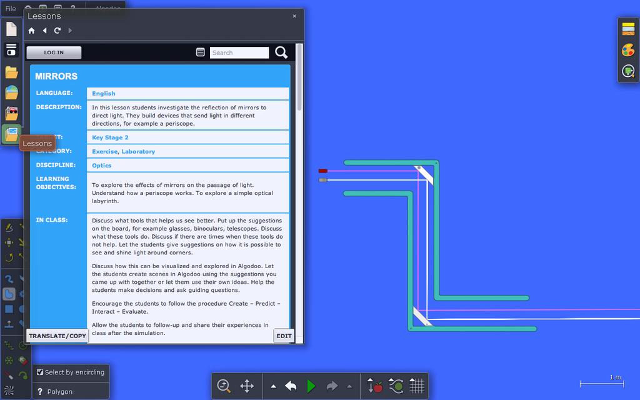This screenshot has width=640, height=400.
Task: Select the Laser pen tool
Action: 9,376
